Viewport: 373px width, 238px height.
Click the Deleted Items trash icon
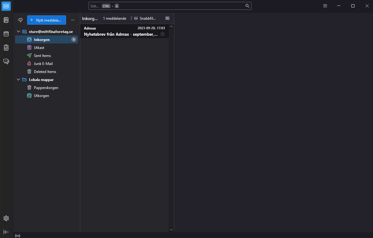pos(29,72)
